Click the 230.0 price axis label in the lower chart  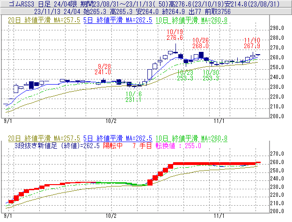(277, 187)
